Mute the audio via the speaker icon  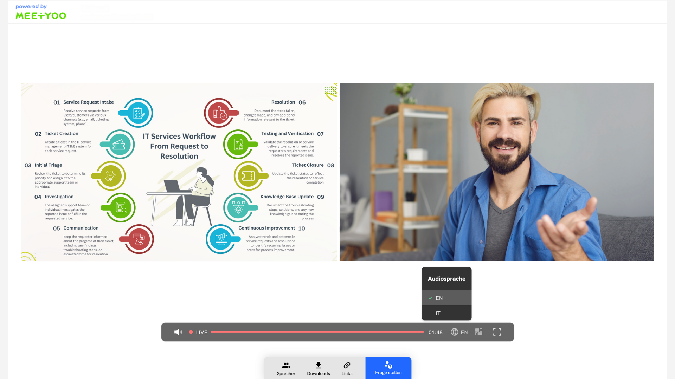click(178, 332)
